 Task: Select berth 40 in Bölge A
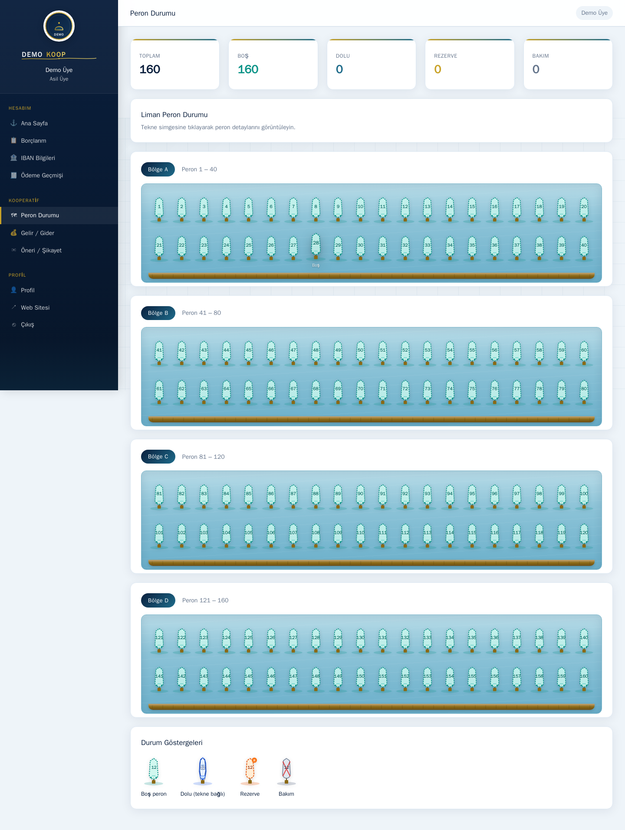(584, 248)
